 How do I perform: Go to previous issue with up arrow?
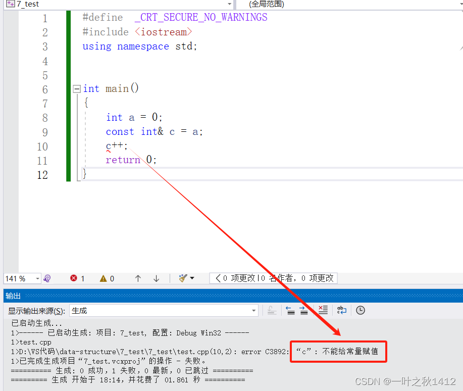[138, 278]
